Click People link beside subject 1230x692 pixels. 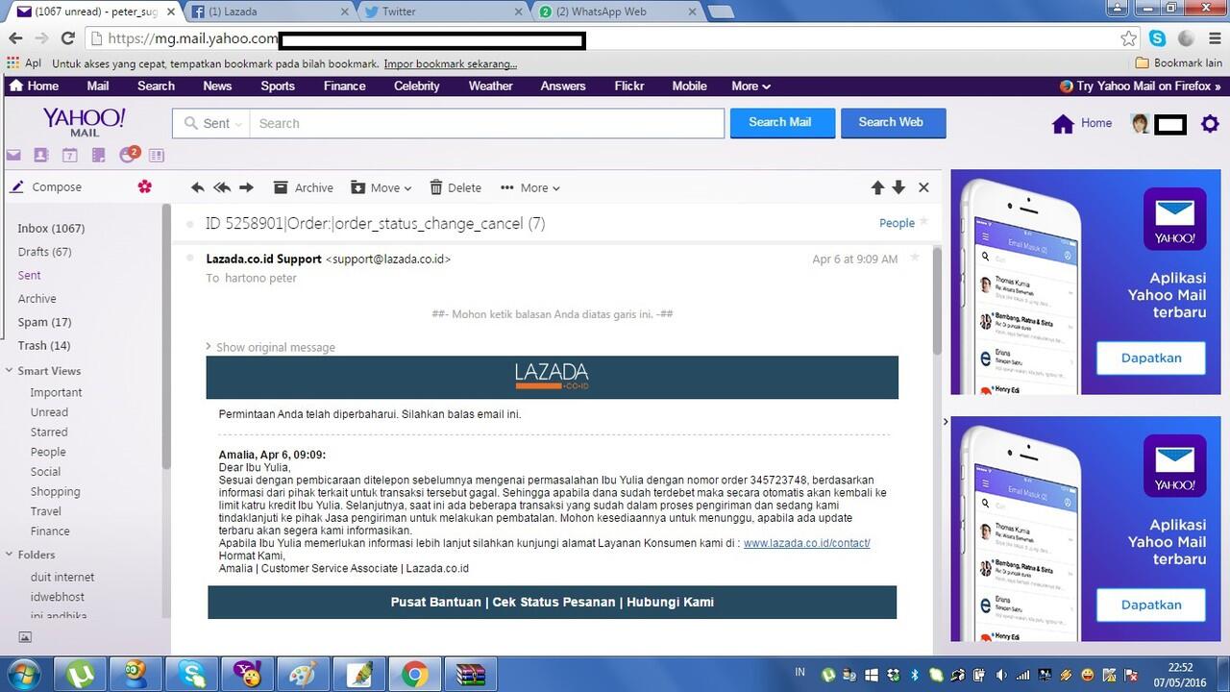pyautogui.click(x=897, y=223)
